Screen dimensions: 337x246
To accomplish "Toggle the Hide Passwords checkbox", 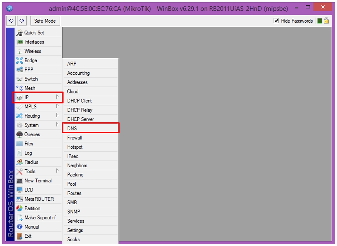I will pyautogui.click(x=276, y=21).
